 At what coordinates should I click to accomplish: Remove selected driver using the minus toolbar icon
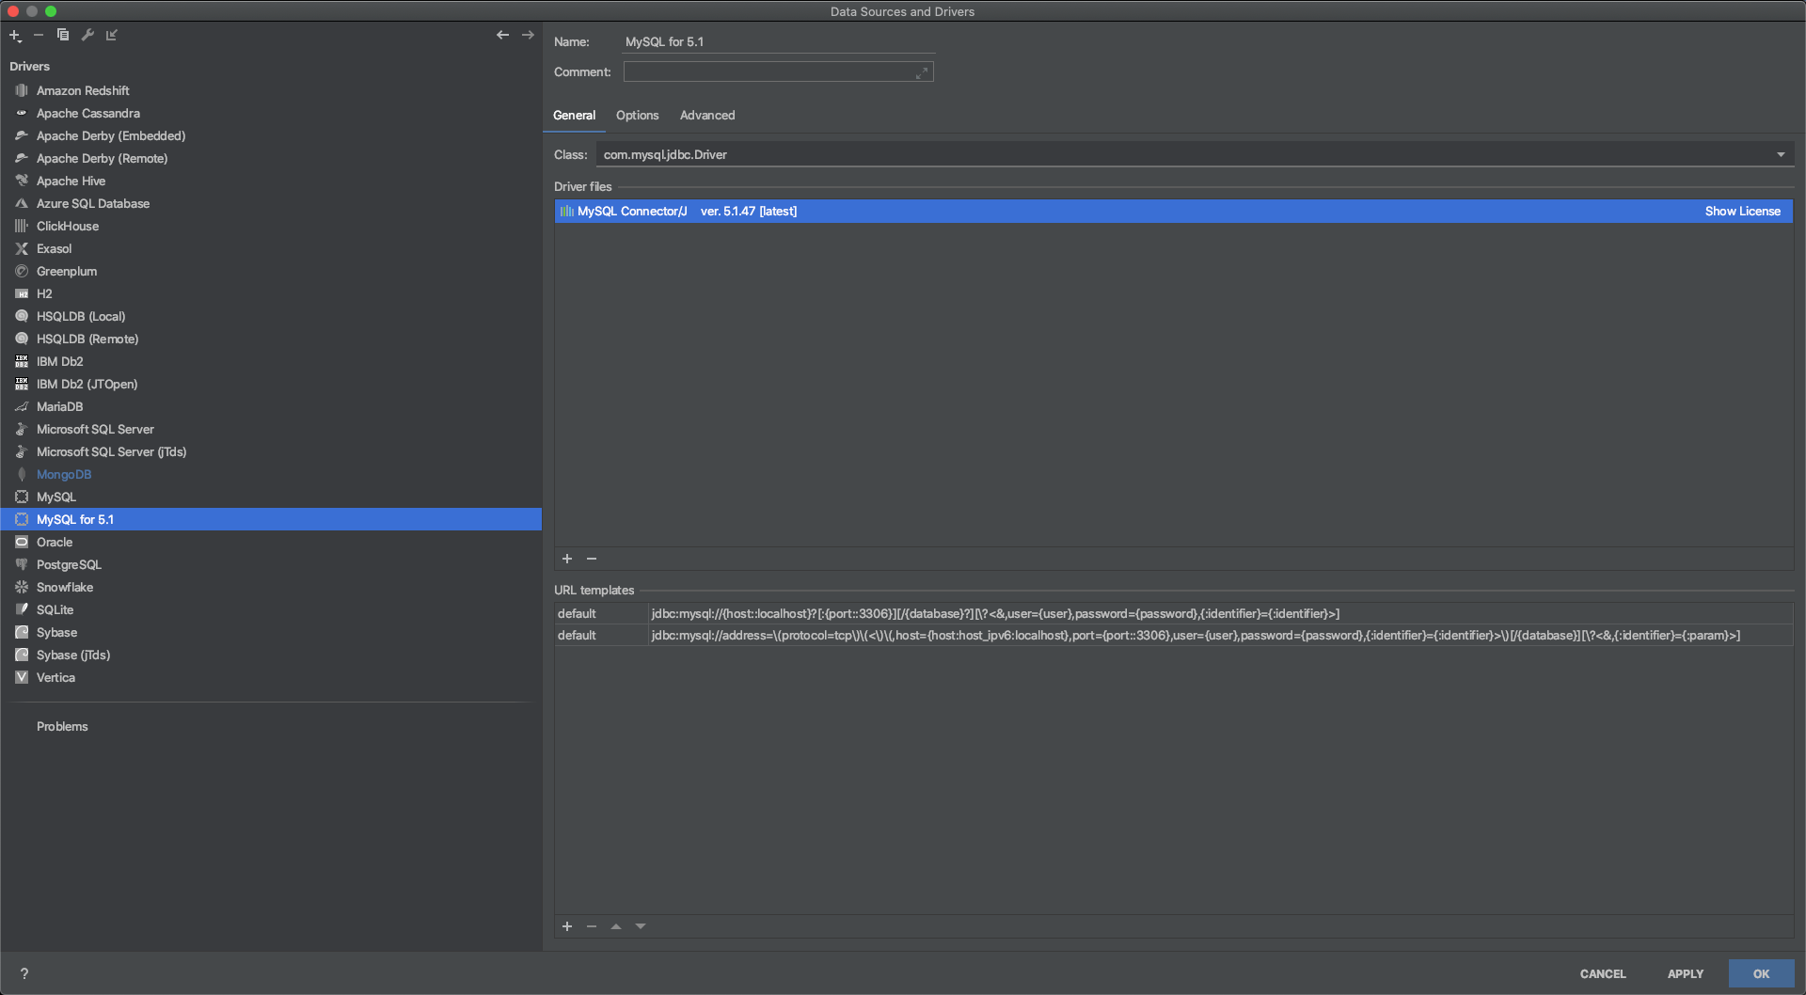click(x=39, y=35)
